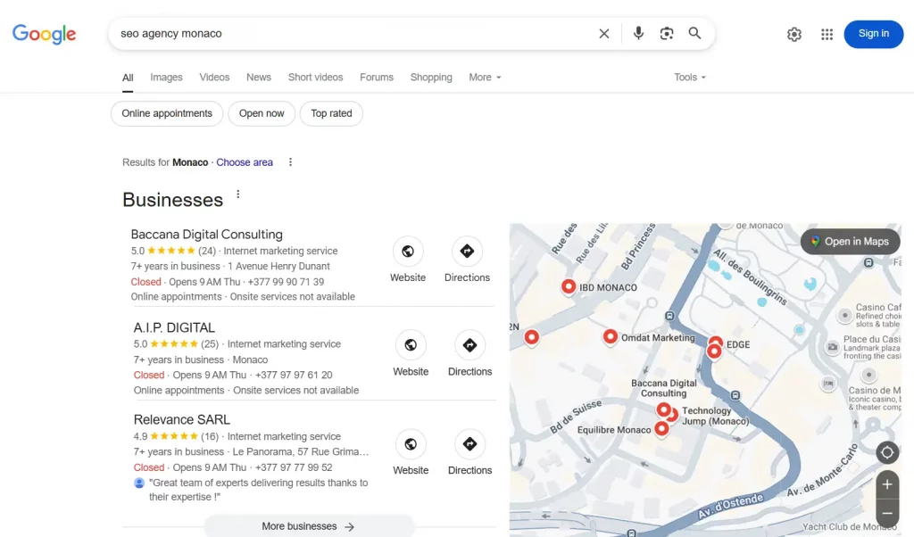Open Relevance SARL website globe icon

[411, 444]
